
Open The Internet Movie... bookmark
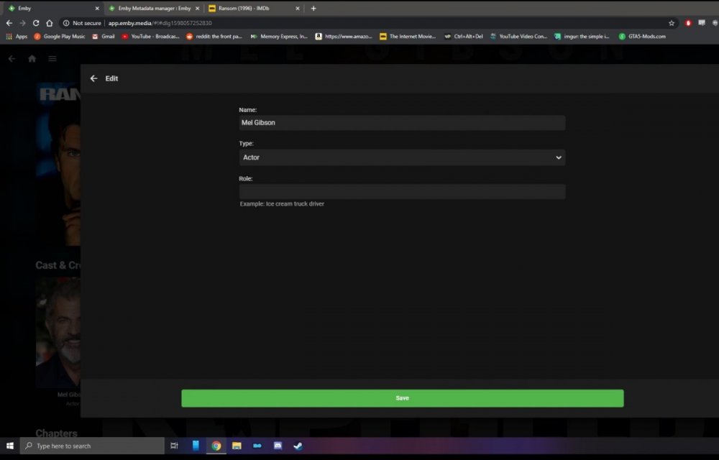pyautogui.click(x=408, y=36)
